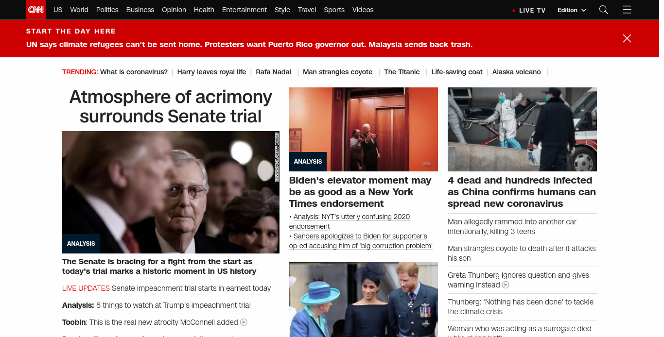Read the UN climate refugees banner headline

tap(249, 44)
